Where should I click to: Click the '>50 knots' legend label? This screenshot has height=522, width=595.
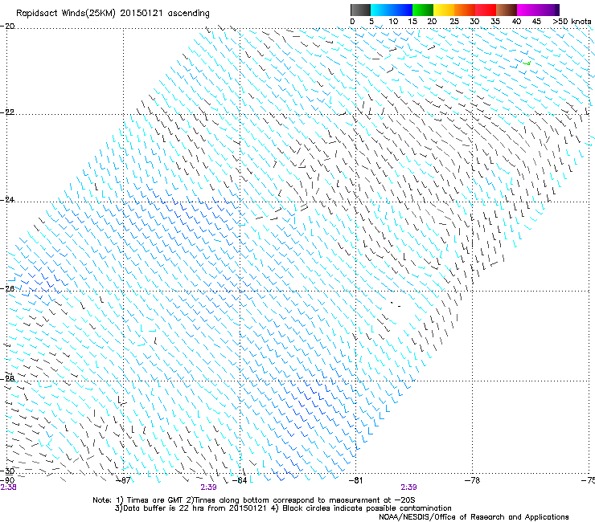pyautogui.click(x=572, y=22)
